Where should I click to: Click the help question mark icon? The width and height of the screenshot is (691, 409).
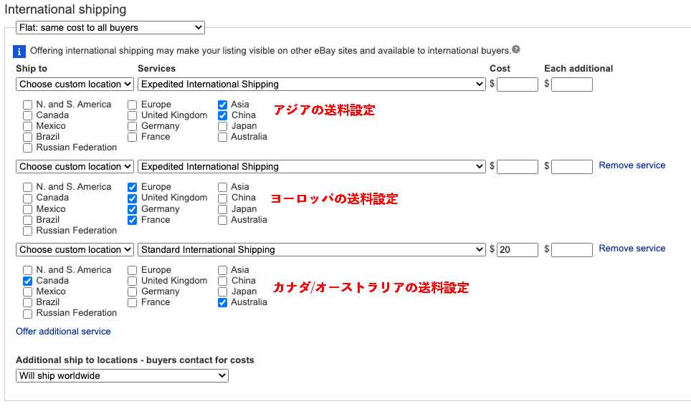click(515, 49)
